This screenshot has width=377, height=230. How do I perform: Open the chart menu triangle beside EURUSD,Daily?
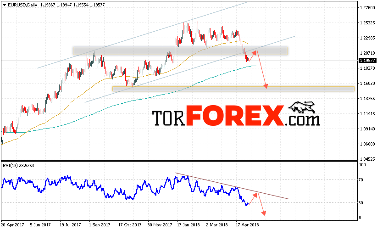pyautogui.click(x=4, y=5)
